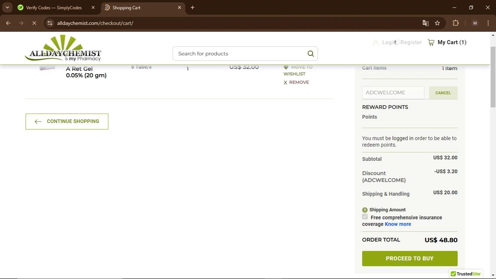496x279 pixels.
Task: Click Continue Shopping button
Action: (x=67, y=121)
